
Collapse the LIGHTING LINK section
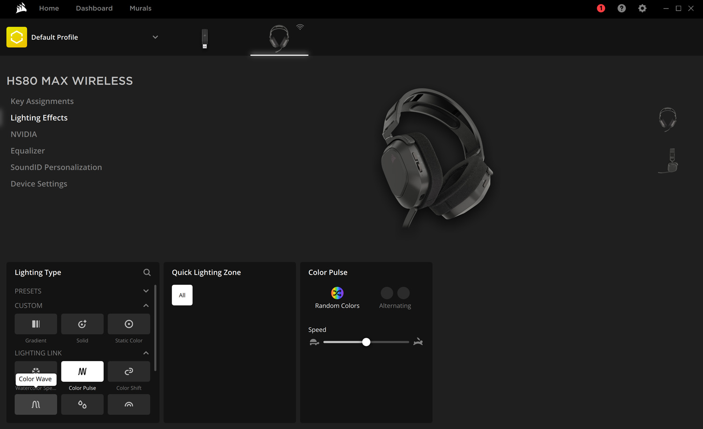[146, 353]
